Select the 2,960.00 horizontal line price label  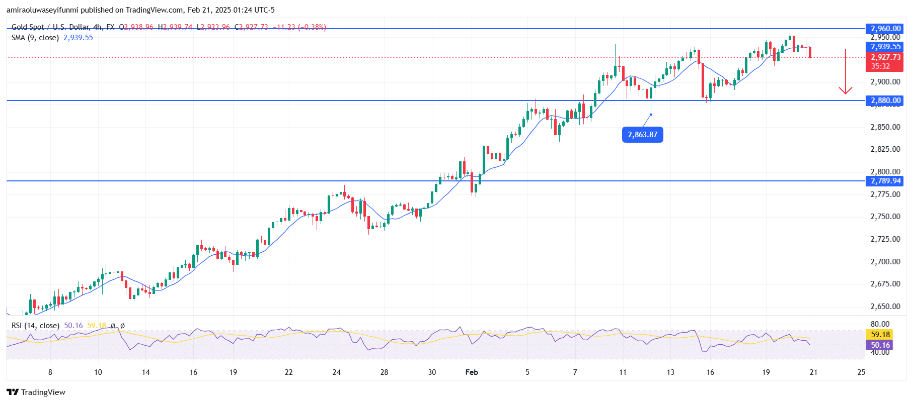click(885, 29)
